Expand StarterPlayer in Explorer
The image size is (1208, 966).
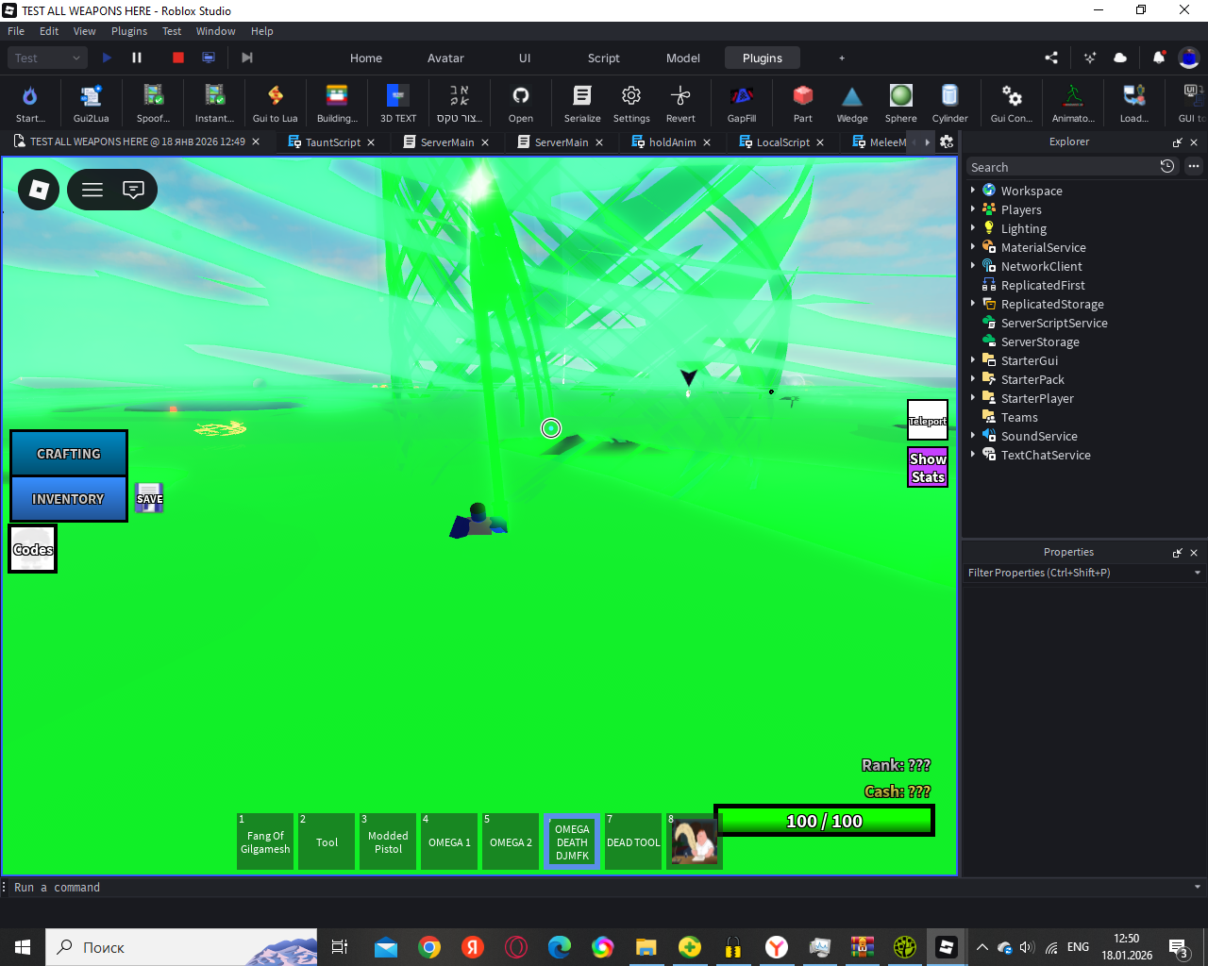[x=973, y=397]
